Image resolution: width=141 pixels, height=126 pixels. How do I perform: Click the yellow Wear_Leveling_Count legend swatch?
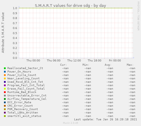5,79
